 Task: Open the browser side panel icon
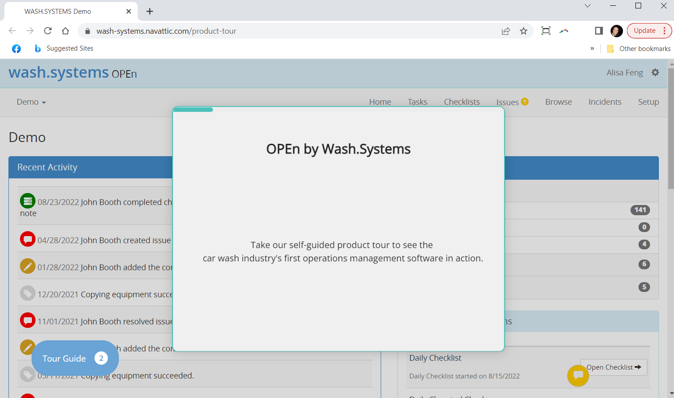tap(599, 31)
